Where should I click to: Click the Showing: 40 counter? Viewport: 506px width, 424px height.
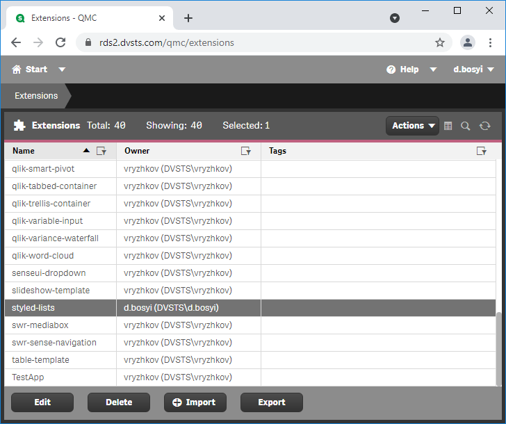[174, 126]
